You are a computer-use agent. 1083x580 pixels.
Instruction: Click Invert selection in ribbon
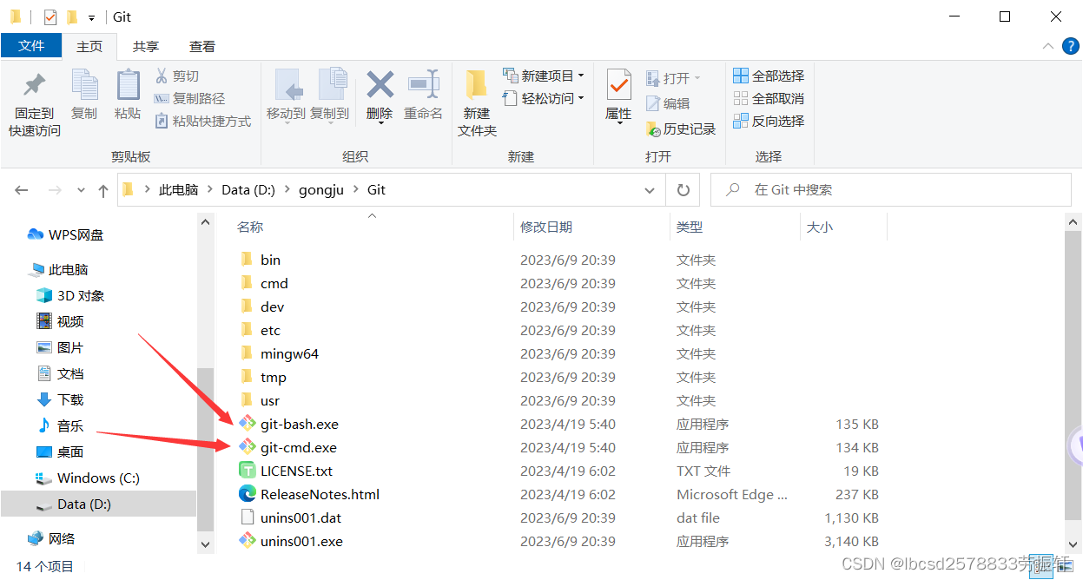coord(769,122)
